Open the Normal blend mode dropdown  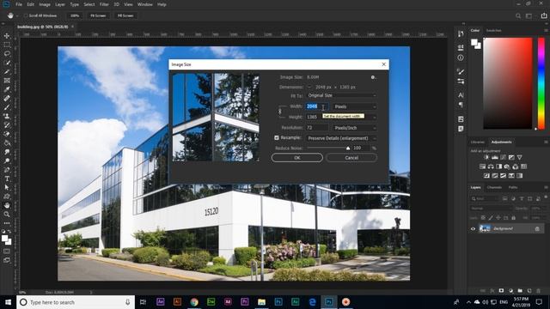491,208
